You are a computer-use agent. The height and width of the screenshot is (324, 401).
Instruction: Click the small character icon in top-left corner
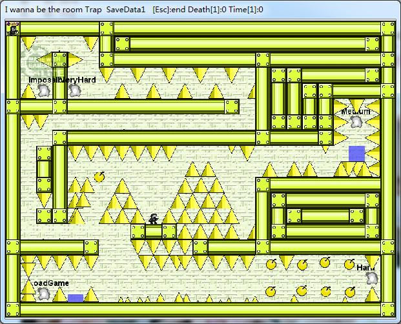pos(12,28)
